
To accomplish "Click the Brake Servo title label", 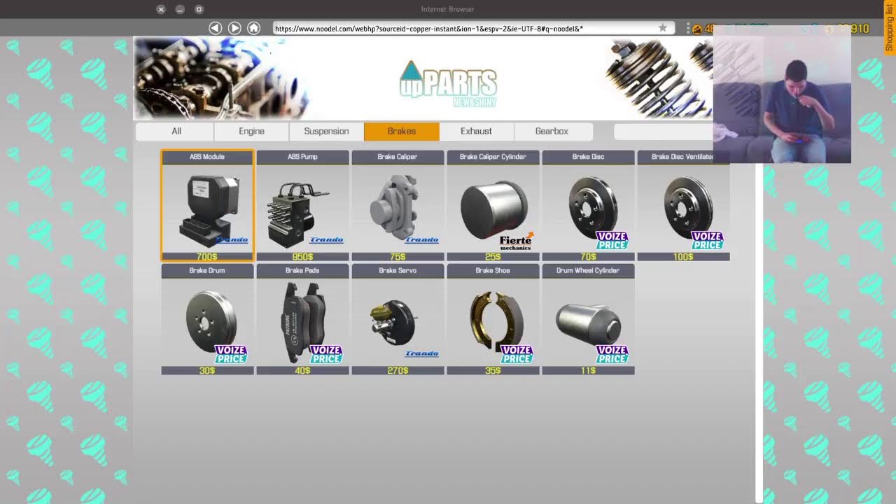I will (398, 270).
